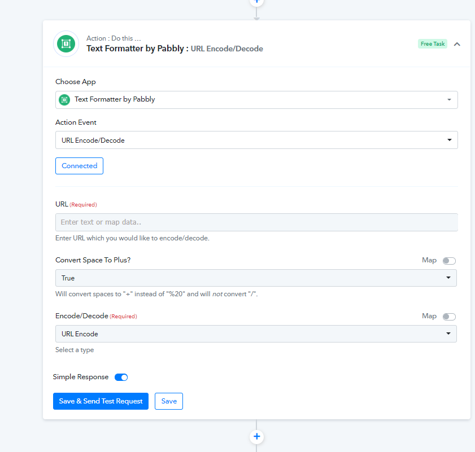Viewport: 475px width, 452px height.
Task: Click the Free Task badge
Action: (x=432, y=44)
